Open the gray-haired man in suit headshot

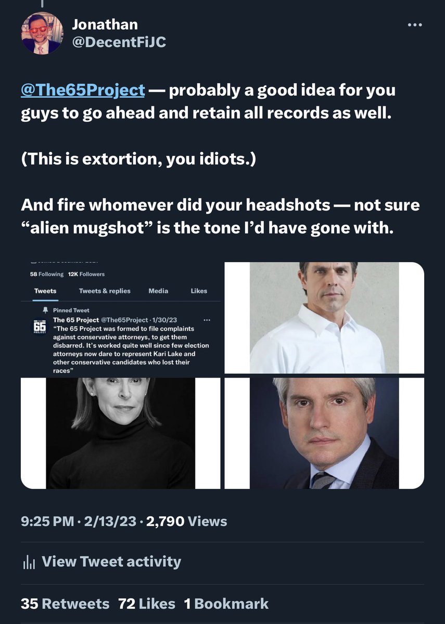pos(324,433)
